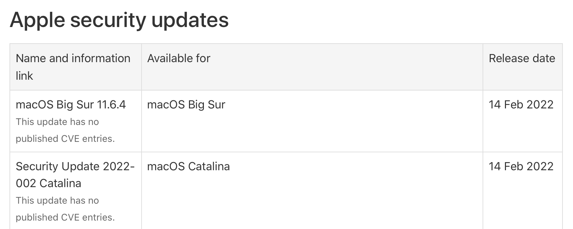This screenshot has width=573, height=229.
Task: Select the "Security Update 2022-002 Catalina" name
Action: tap(75, 175)
